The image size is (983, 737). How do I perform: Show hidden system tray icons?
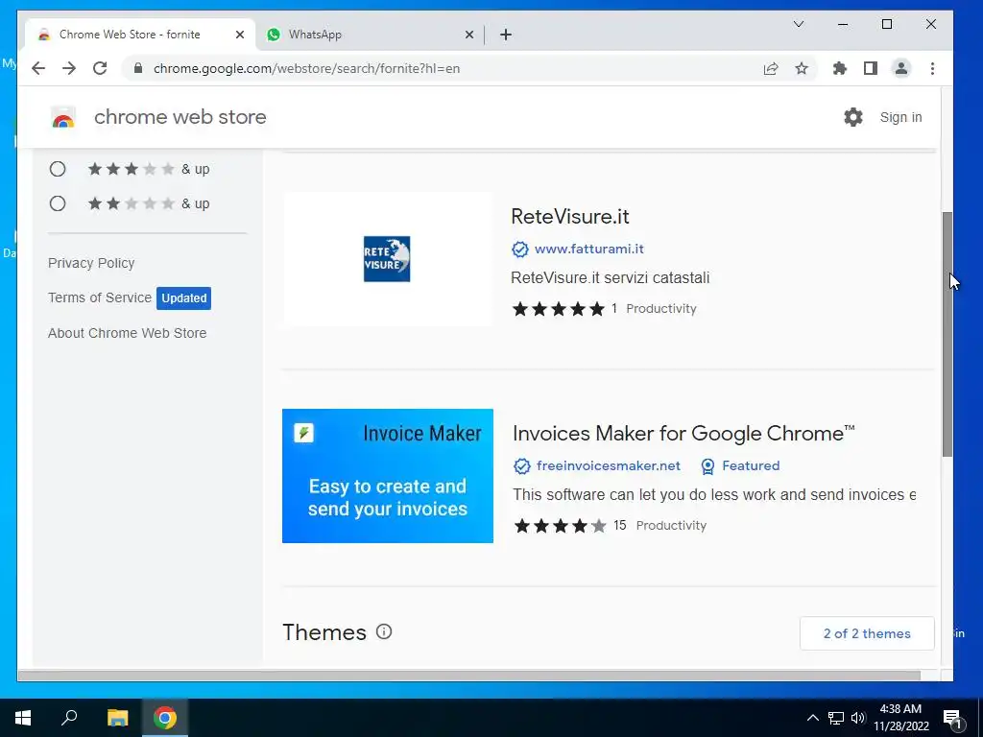812,718
